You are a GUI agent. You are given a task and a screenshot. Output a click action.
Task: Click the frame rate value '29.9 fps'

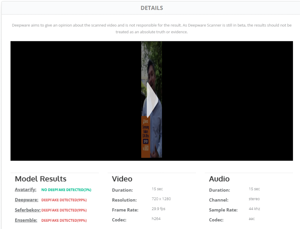(x=158, y=209)
